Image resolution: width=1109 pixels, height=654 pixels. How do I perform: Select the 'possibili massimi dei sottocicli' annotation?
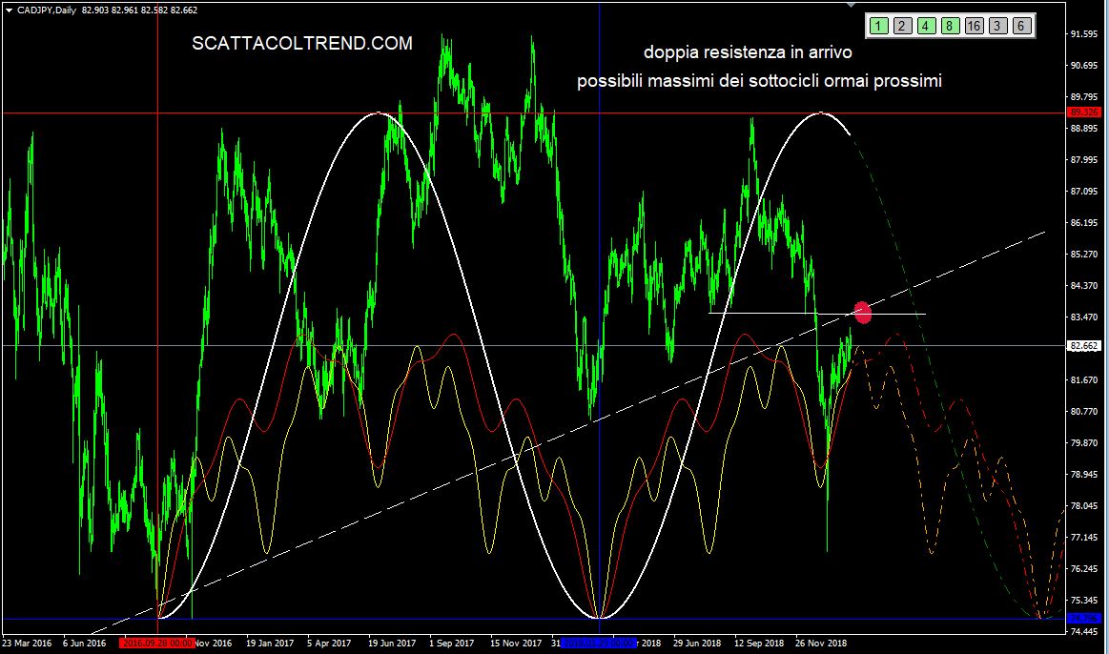coord(759,82)
